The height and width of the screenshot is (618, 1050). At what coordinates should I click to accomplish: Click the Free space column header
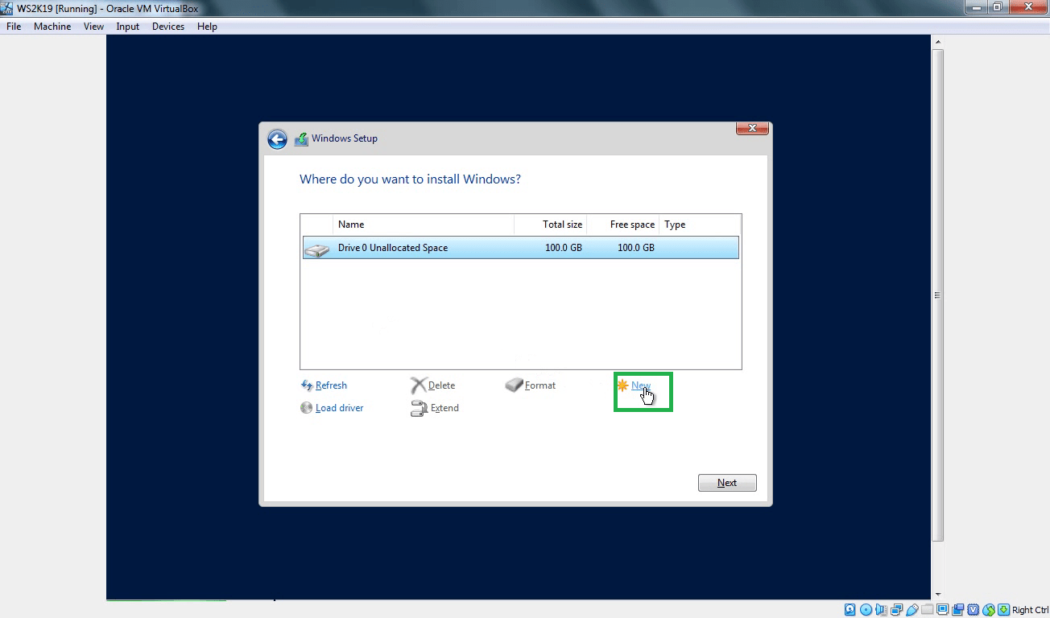pyautogui.click(x=623, y=225)
